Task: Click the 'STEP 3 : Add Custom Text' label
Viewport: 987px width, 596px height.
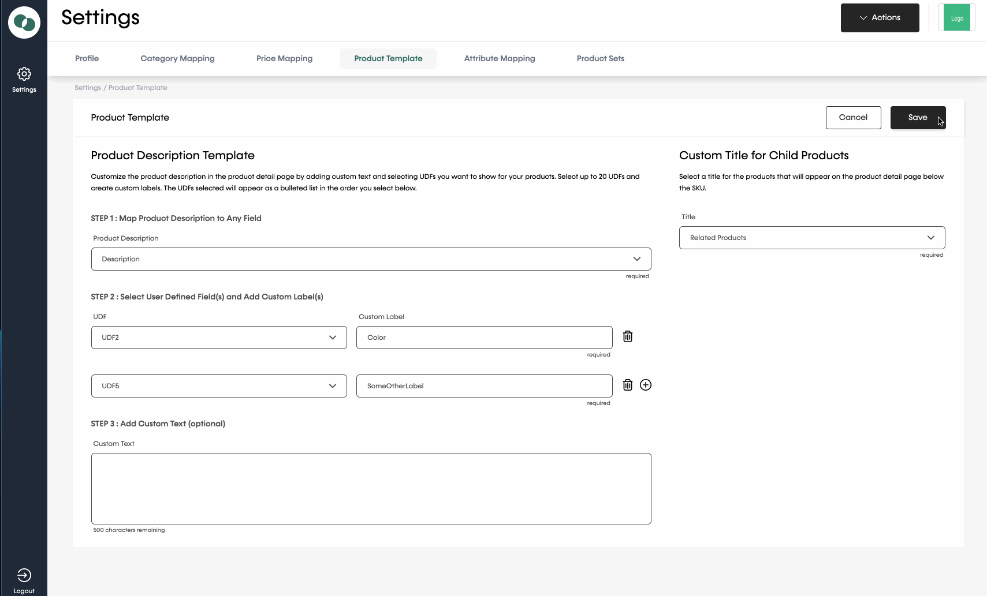Action: click(158, 423)
